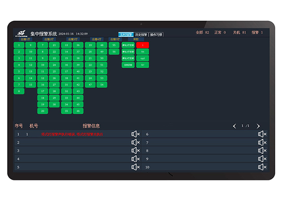Select green machine button 47
The height and width of the screenshot is (200, 282).
tap(90, 85)
